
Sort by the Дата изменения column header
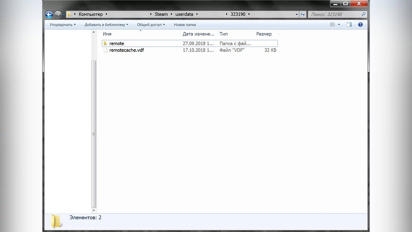tap(199, 34)
